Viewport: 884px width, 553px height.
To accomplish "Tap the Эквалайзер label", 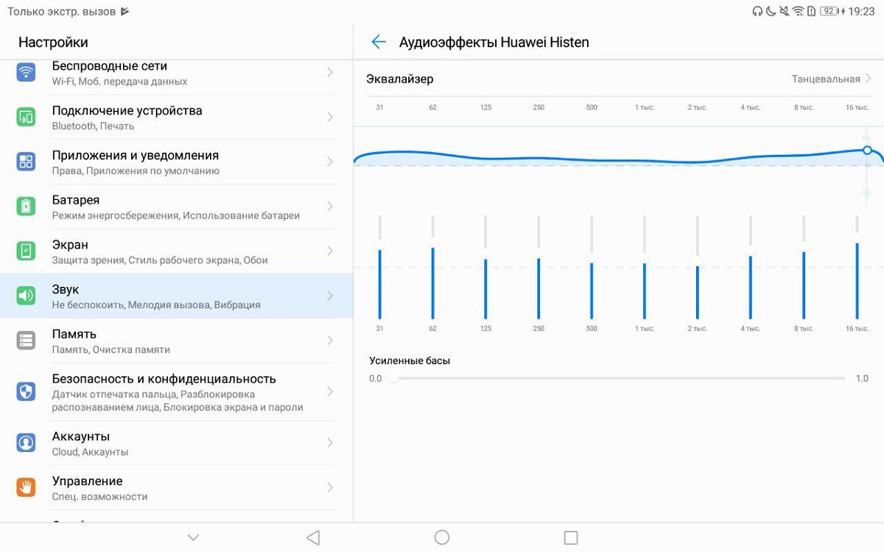I will 400,79.
